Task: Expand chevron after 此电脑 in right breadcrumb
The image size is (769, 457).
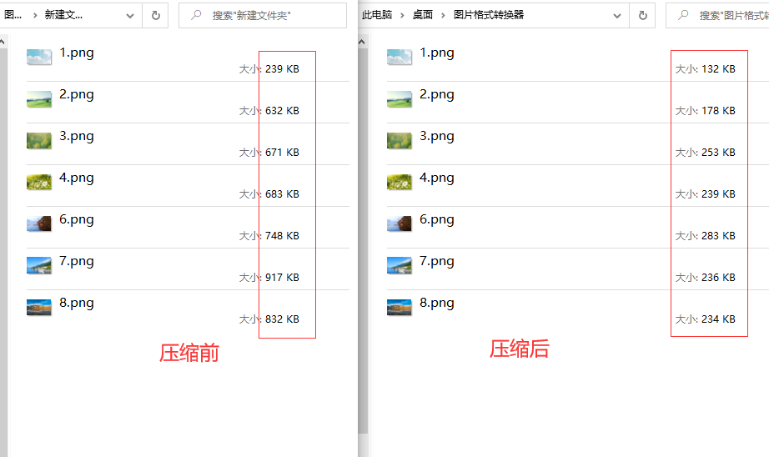Action: (402, 15)
